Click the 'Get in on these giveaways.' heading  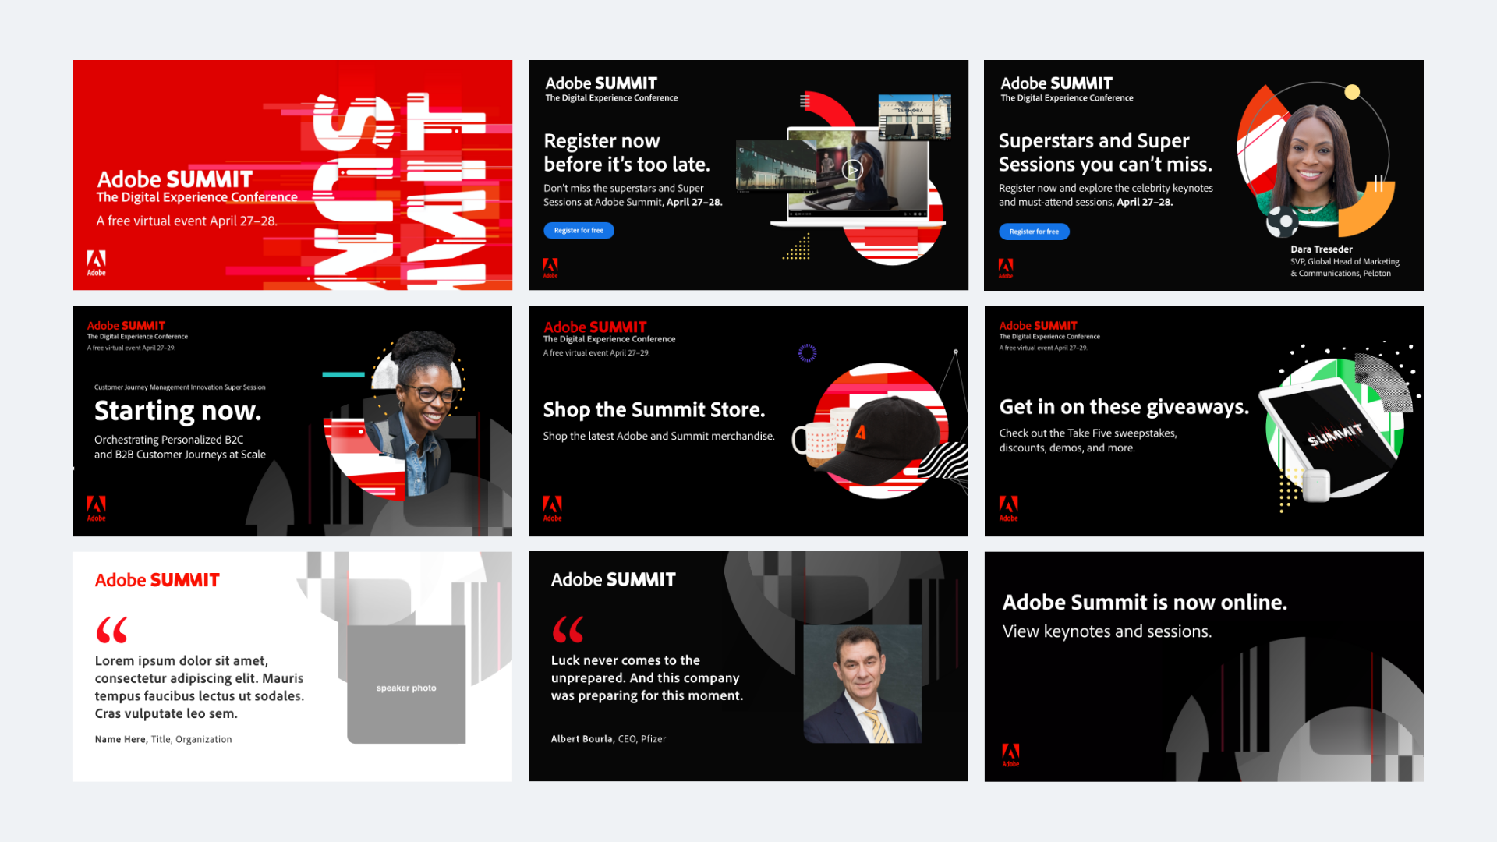coord(1124,407)
